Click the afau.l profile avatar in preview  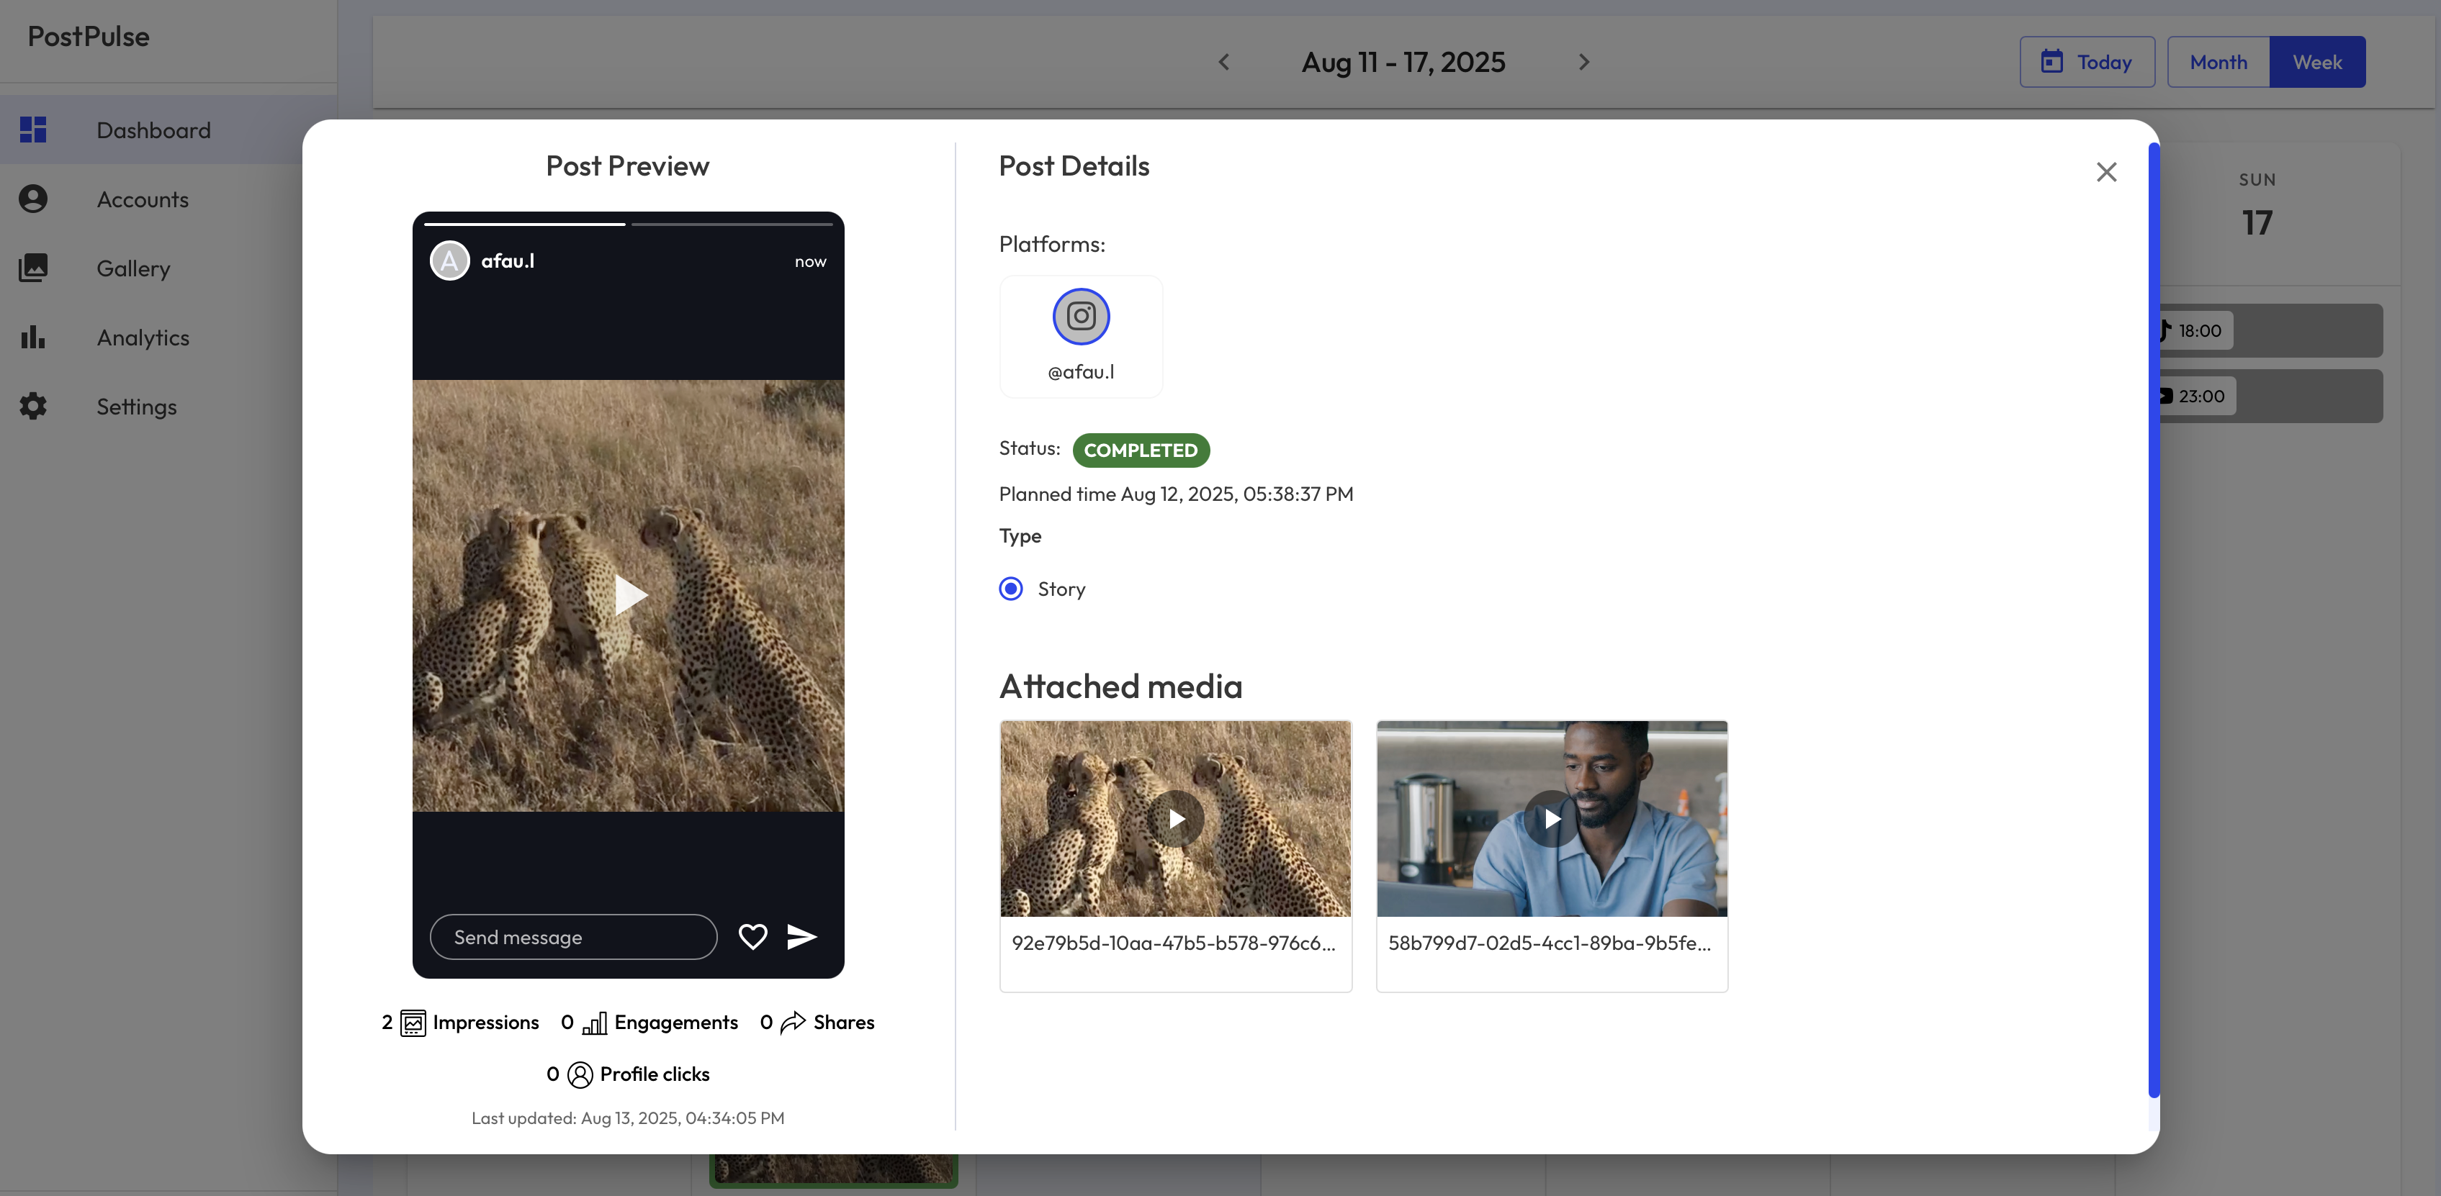(x=450, y=261)
